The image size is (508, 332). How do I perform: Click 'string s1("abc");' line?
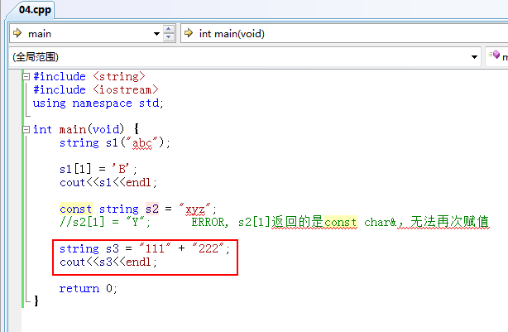[x=115, y=143]
